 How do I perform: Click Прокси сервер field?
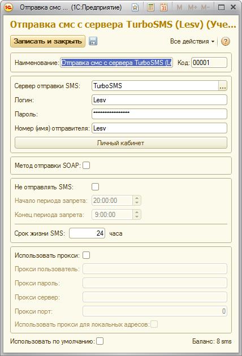pyautogui.click(x=155, y=297)
